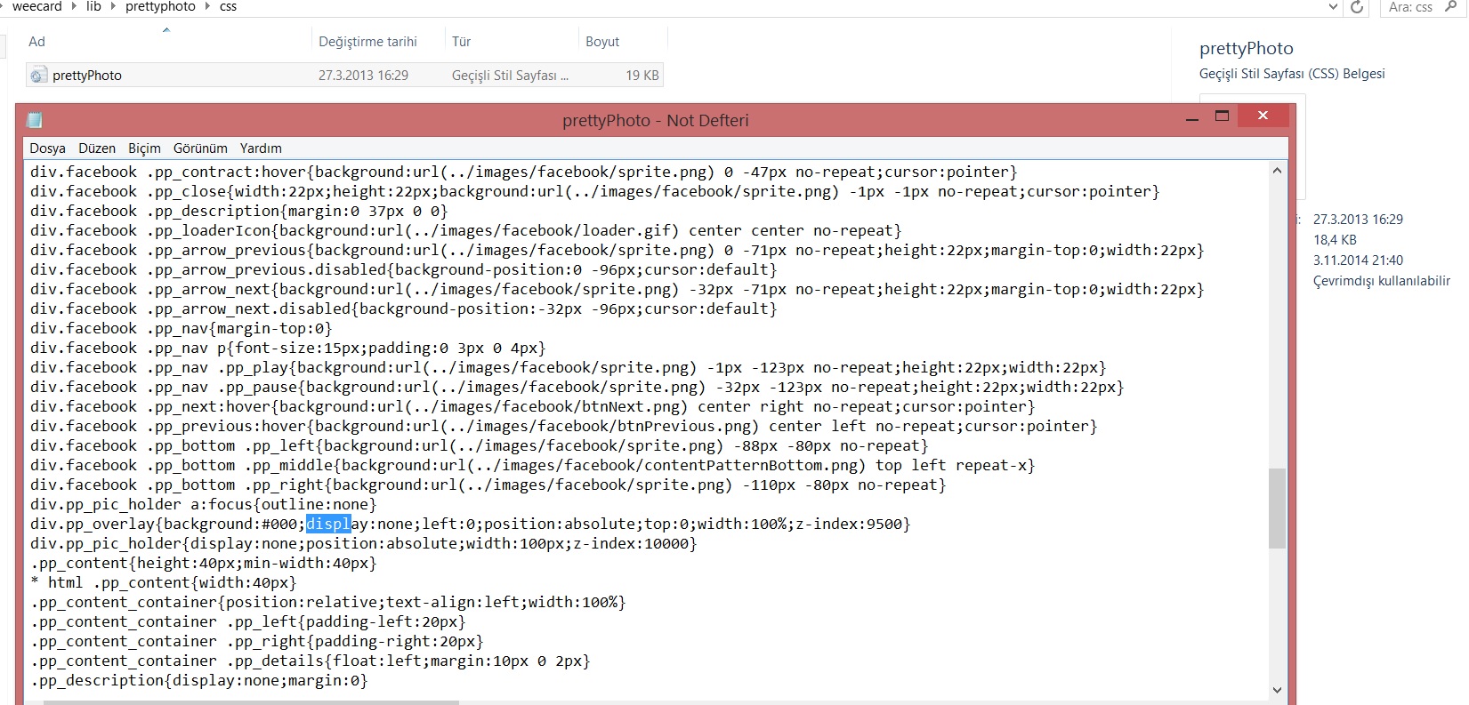
Task: Open the Yardım menu
Action: pos(261,148)
